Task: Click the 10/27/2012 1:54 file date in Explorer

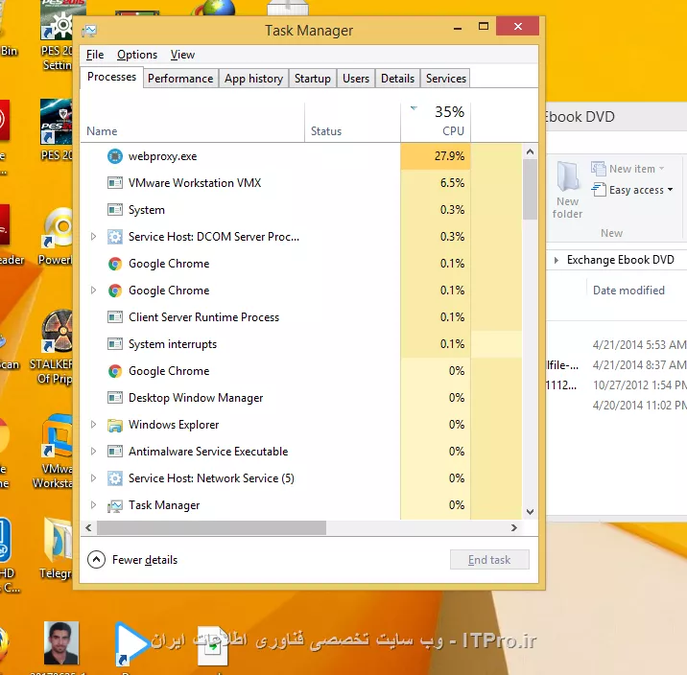Action: tap(639, 385)
